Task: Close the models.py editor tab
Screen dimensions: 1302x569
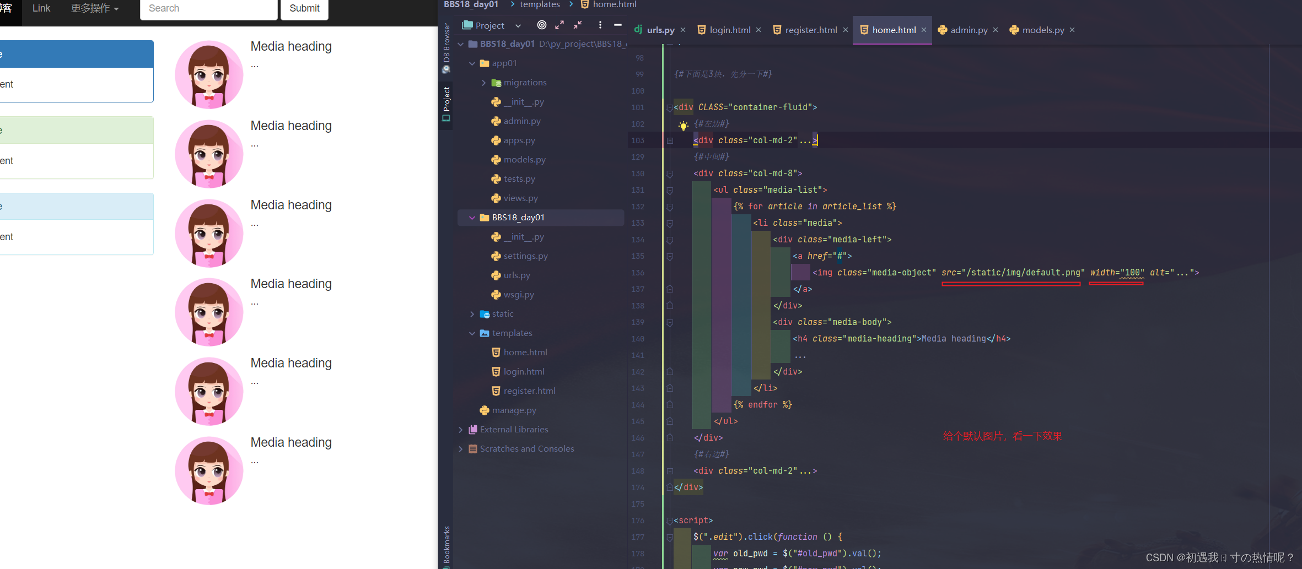Action: [1072, 30]
